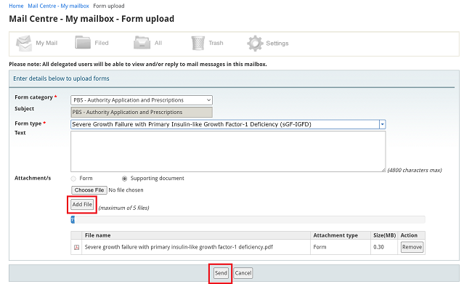472x284 pixels.
Task: Click the upload progress bar
Action: pyautogui.click(x=248, y=219)
